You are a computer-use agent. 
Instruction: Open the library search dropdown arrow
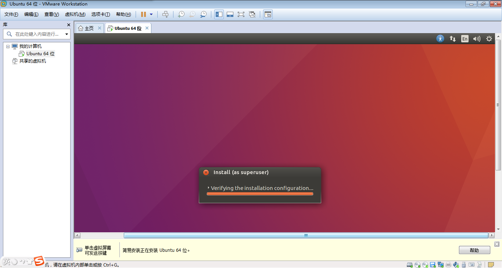(67, 34)
